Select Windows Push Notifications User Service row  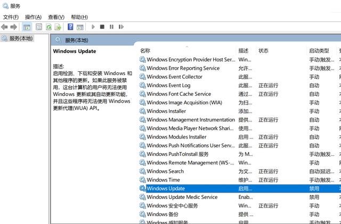[240, 145]
